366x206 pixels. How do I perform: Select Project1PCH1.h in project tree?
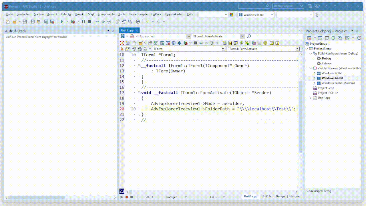328,93
